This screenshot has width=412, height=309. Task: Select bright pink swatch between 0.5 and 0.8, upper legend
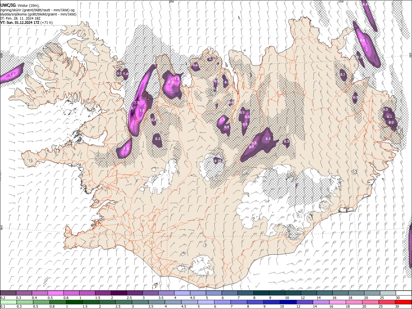tap(55, 293)
